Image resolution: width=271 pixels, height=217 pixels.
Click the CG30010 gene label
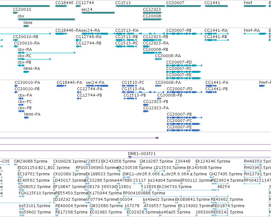click(22, 10)
